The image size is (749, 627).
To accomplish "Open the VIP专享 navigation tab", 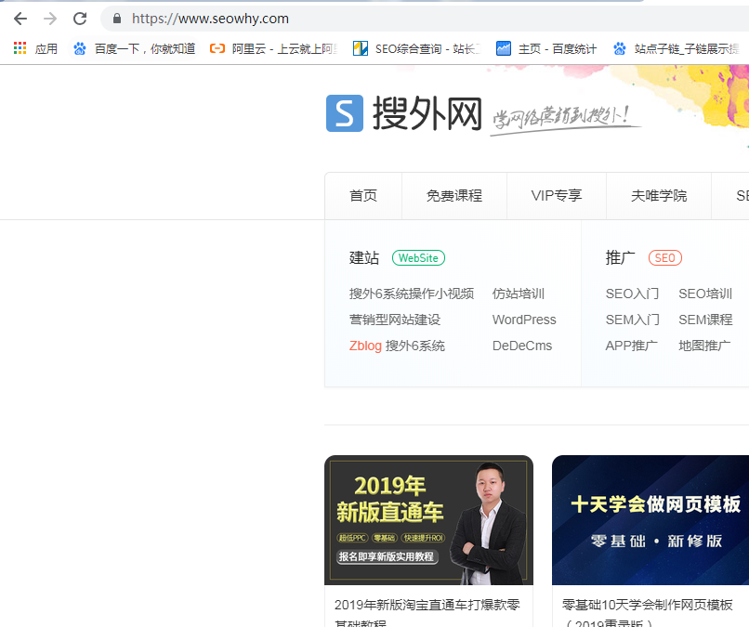I will (x=557, y=196).
